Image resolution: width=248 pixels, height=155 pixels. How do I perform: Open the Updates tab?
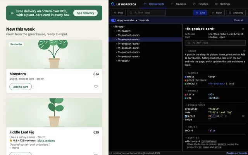point(179,4)
